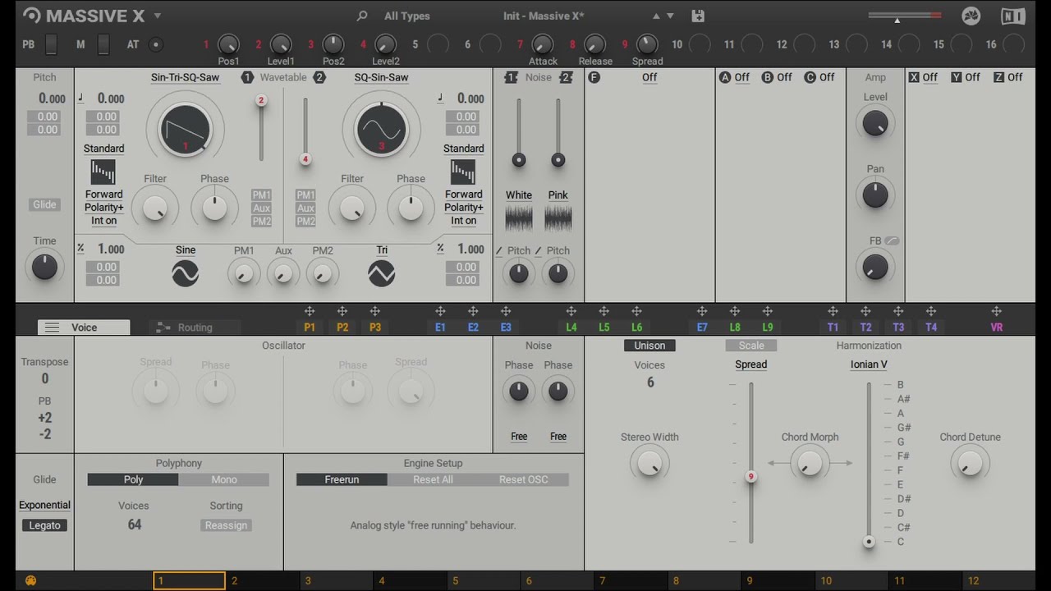Click the Massive X logo icon
This screenshot has height=591, width=1051.
coord(32,15)
